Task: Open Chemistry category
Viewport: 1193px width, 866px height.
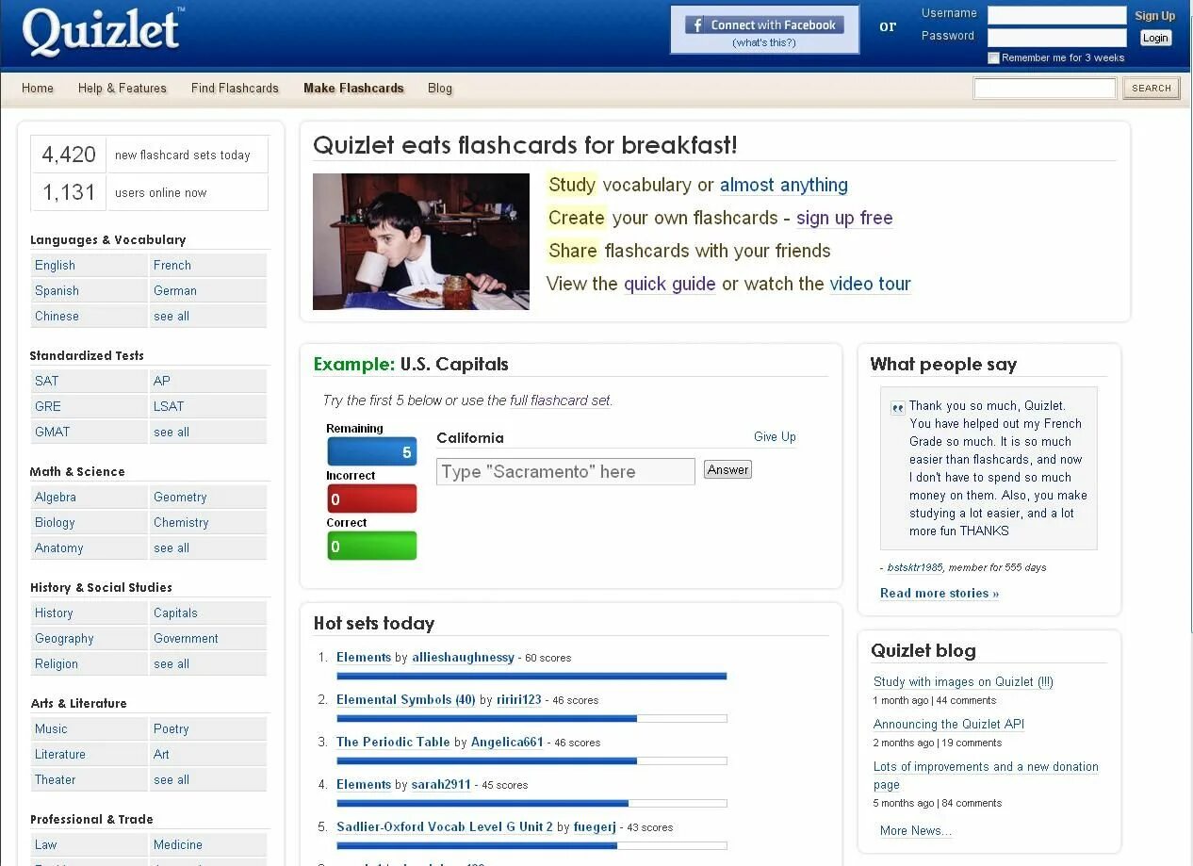Action: pyautogui.click(x=181, y=523)
